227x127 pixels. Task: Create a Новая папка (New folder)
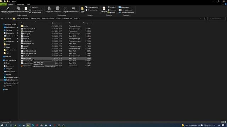pos(82,10)
